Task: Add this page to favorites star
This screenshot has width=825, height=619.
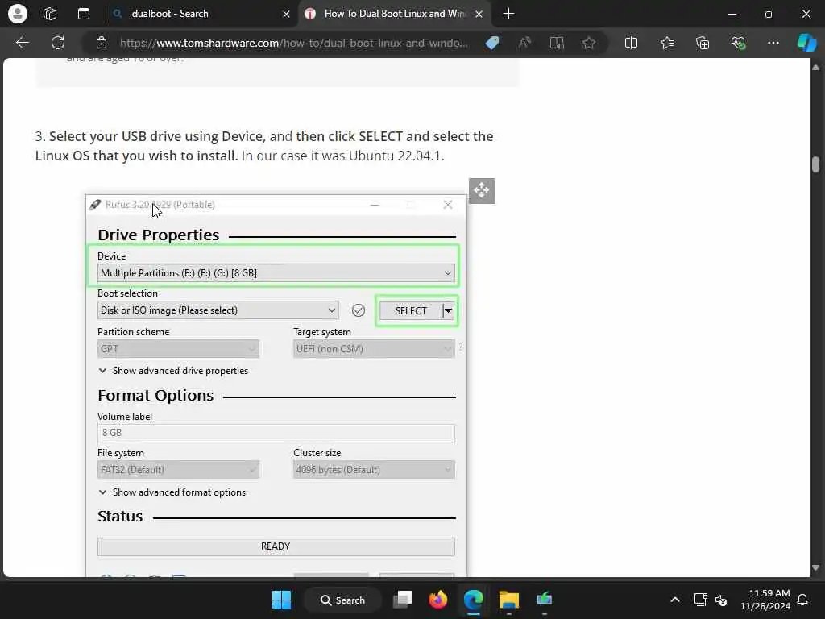Action: (589, 43)
